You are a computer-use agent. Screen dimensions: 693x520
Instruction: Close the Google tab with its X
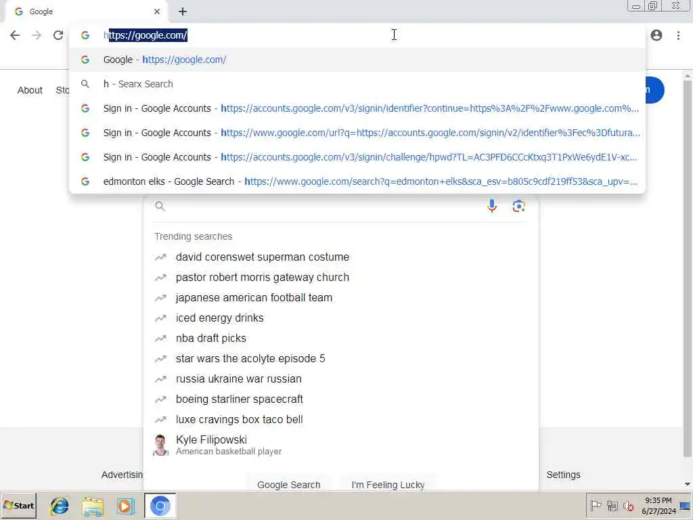point(157,12)
